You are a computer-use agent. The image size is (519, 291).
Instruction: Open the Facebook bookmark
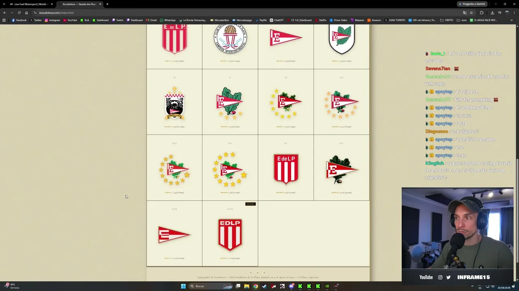tap(19, 20)
